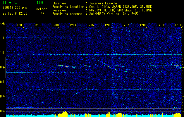Click the 1204 time axis marker
The height and width of the screenshot is (117, 184).
coord(73,25)
